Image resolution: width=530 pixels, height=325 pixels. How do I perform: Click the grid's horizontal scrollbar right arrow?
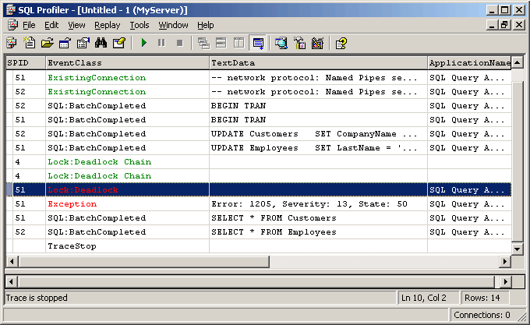click(505, 262)
